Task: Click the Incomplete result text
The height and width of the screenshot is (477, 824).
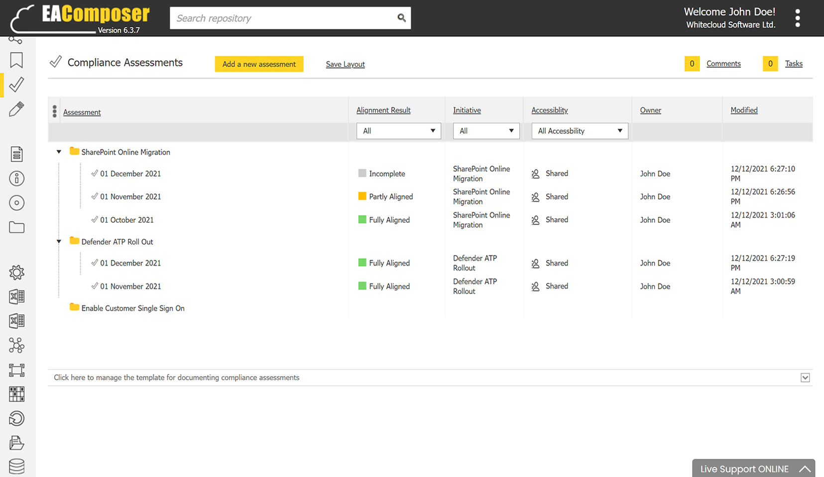Action: (x=387, y=174)
